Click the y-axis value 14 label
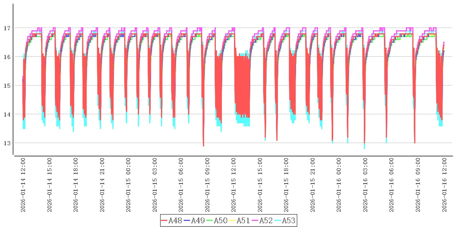Viewport: 457px width, 227px height. (x=7, y=114)
